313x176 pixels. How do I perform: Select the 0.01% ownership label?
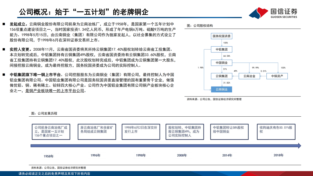pyautogui.click(x=263, y=71)
